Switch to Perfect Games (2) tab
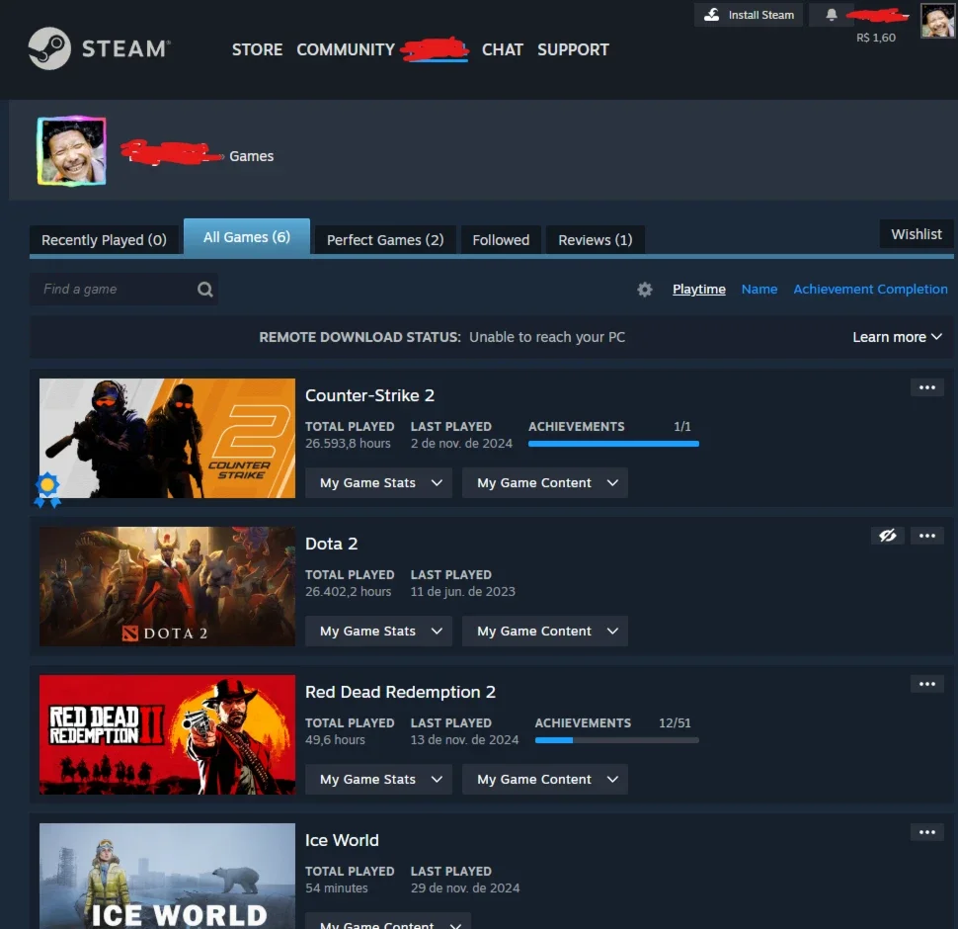The image size is (958, 929). coord(385,239)
